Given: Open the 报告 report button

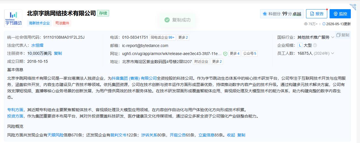Looking at the screenshot, I should pos(316,14).
